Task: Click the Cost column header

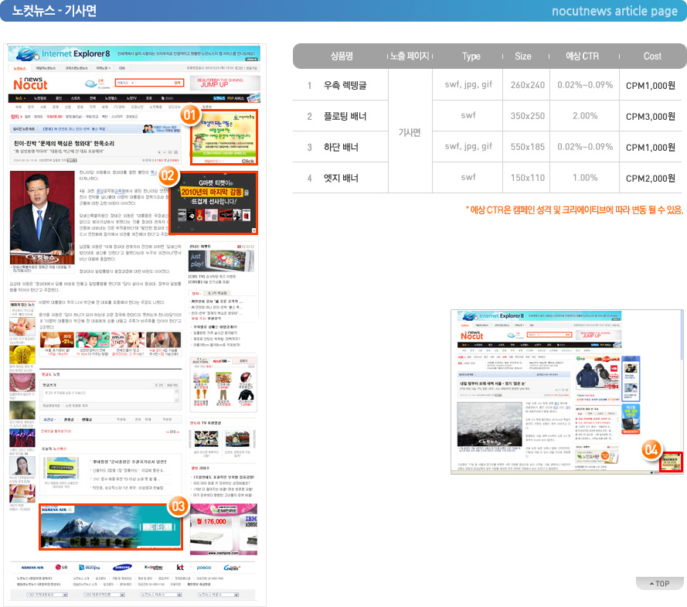Action: click(x=652, y=56)
